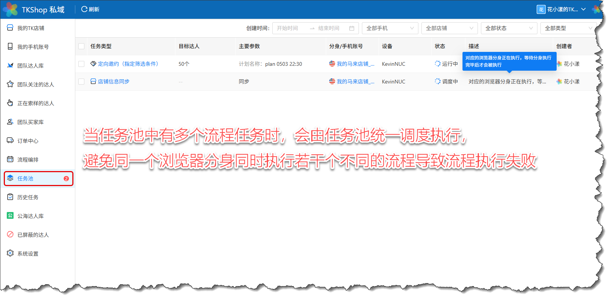Open 团队达人库 menu item
Image resolution: width=612 pixels, height=300 pixels.
click(x=38, y=66)
